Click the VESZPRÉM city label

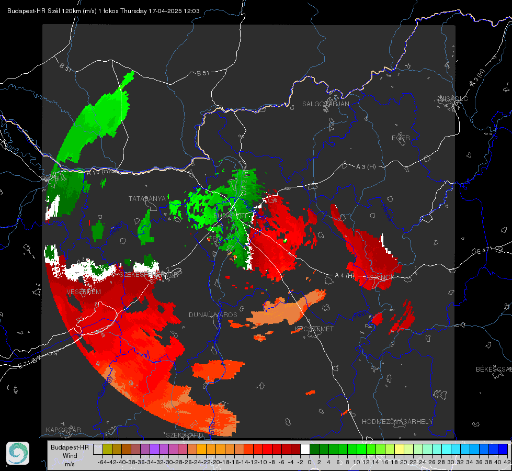pos(84,292)
